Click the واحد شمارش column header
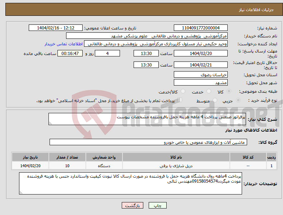283x215 pixels. [x=104, y=157]
